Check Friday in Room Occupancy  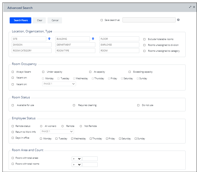(x=109, y=78)
